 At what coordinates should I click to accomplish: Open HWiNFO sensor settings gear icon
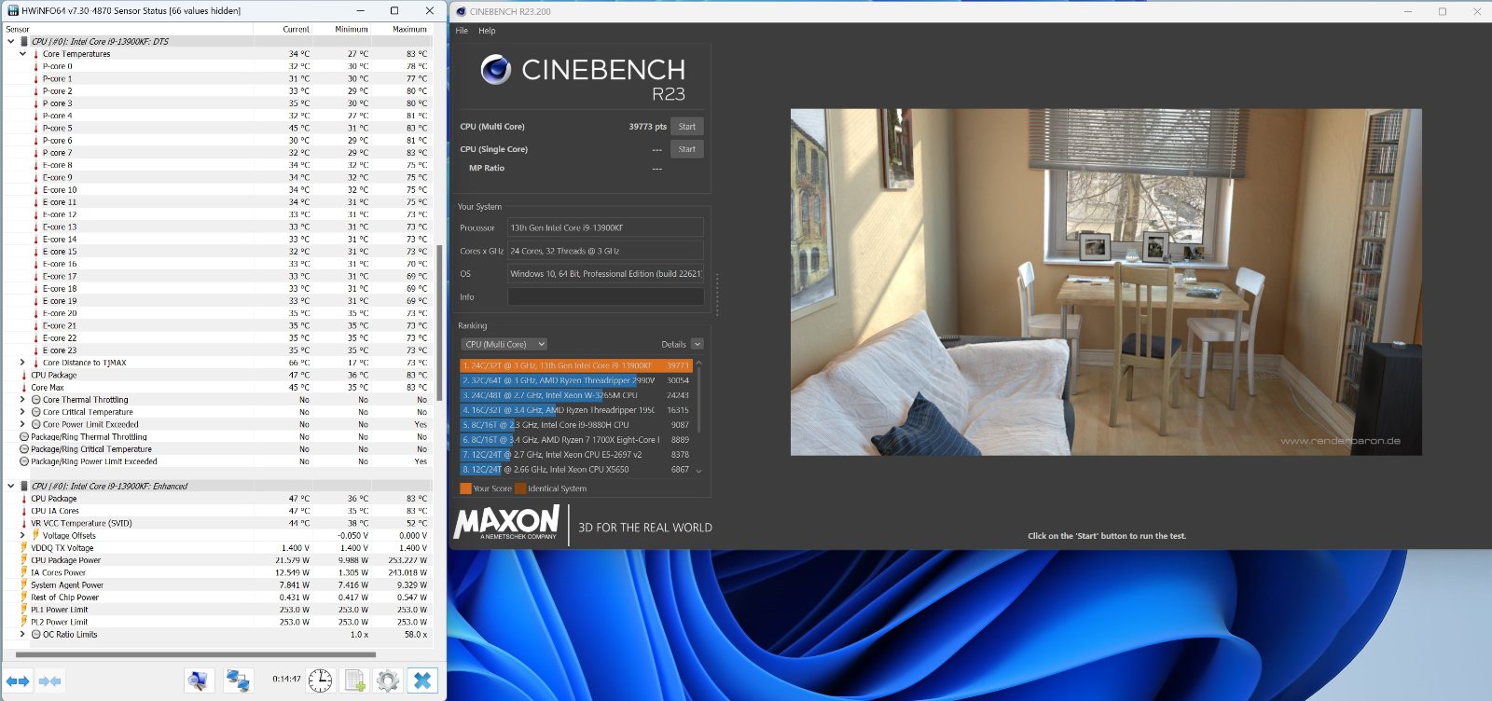[x=388, y=680]
